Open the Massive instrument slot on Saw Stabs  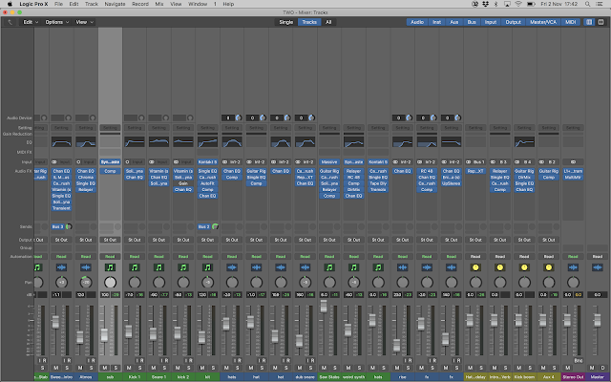point(329,161)
